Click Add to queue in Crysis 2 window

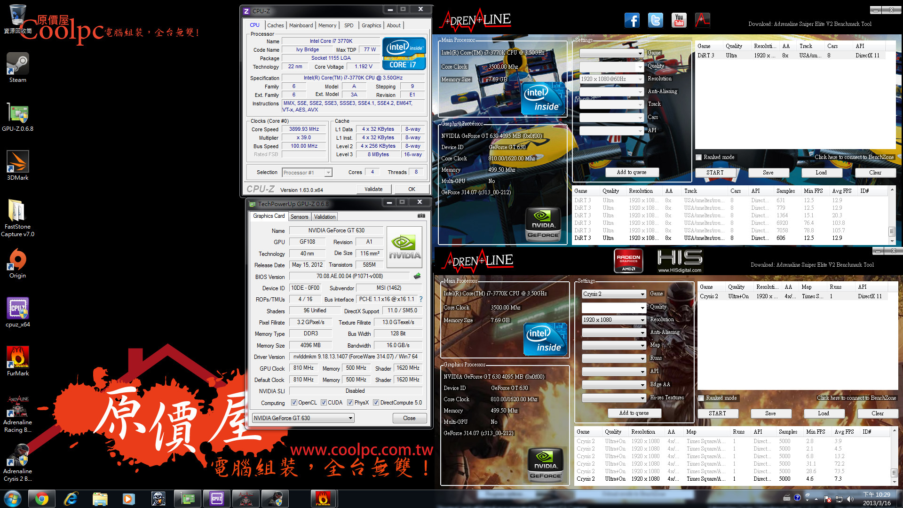634,413
